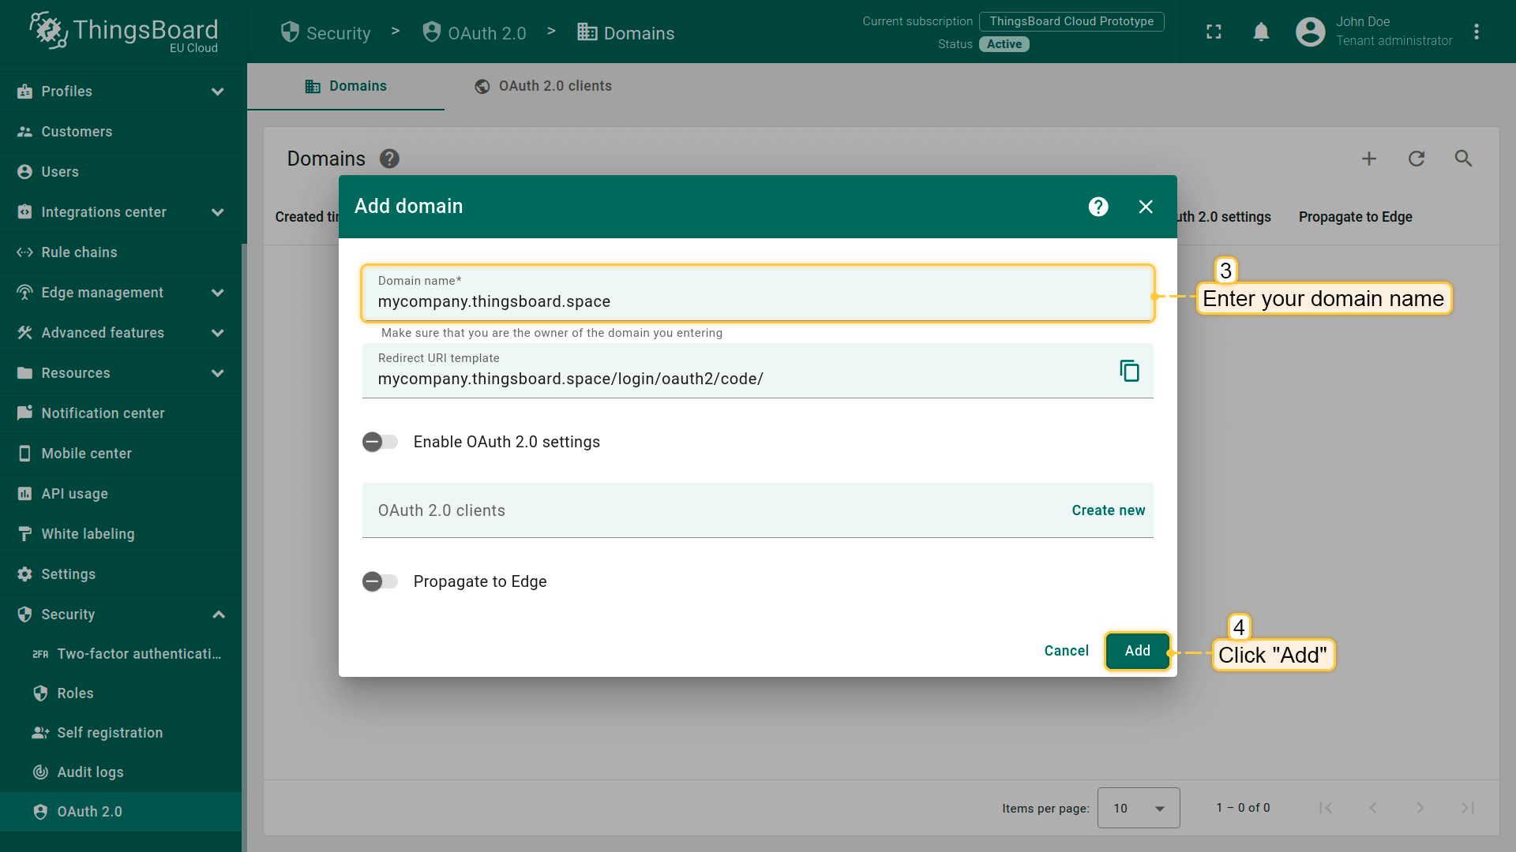This screenshot has height=852, width=1516.
Task: Open help in Add domain dialog
Action: pos(1098,207)
